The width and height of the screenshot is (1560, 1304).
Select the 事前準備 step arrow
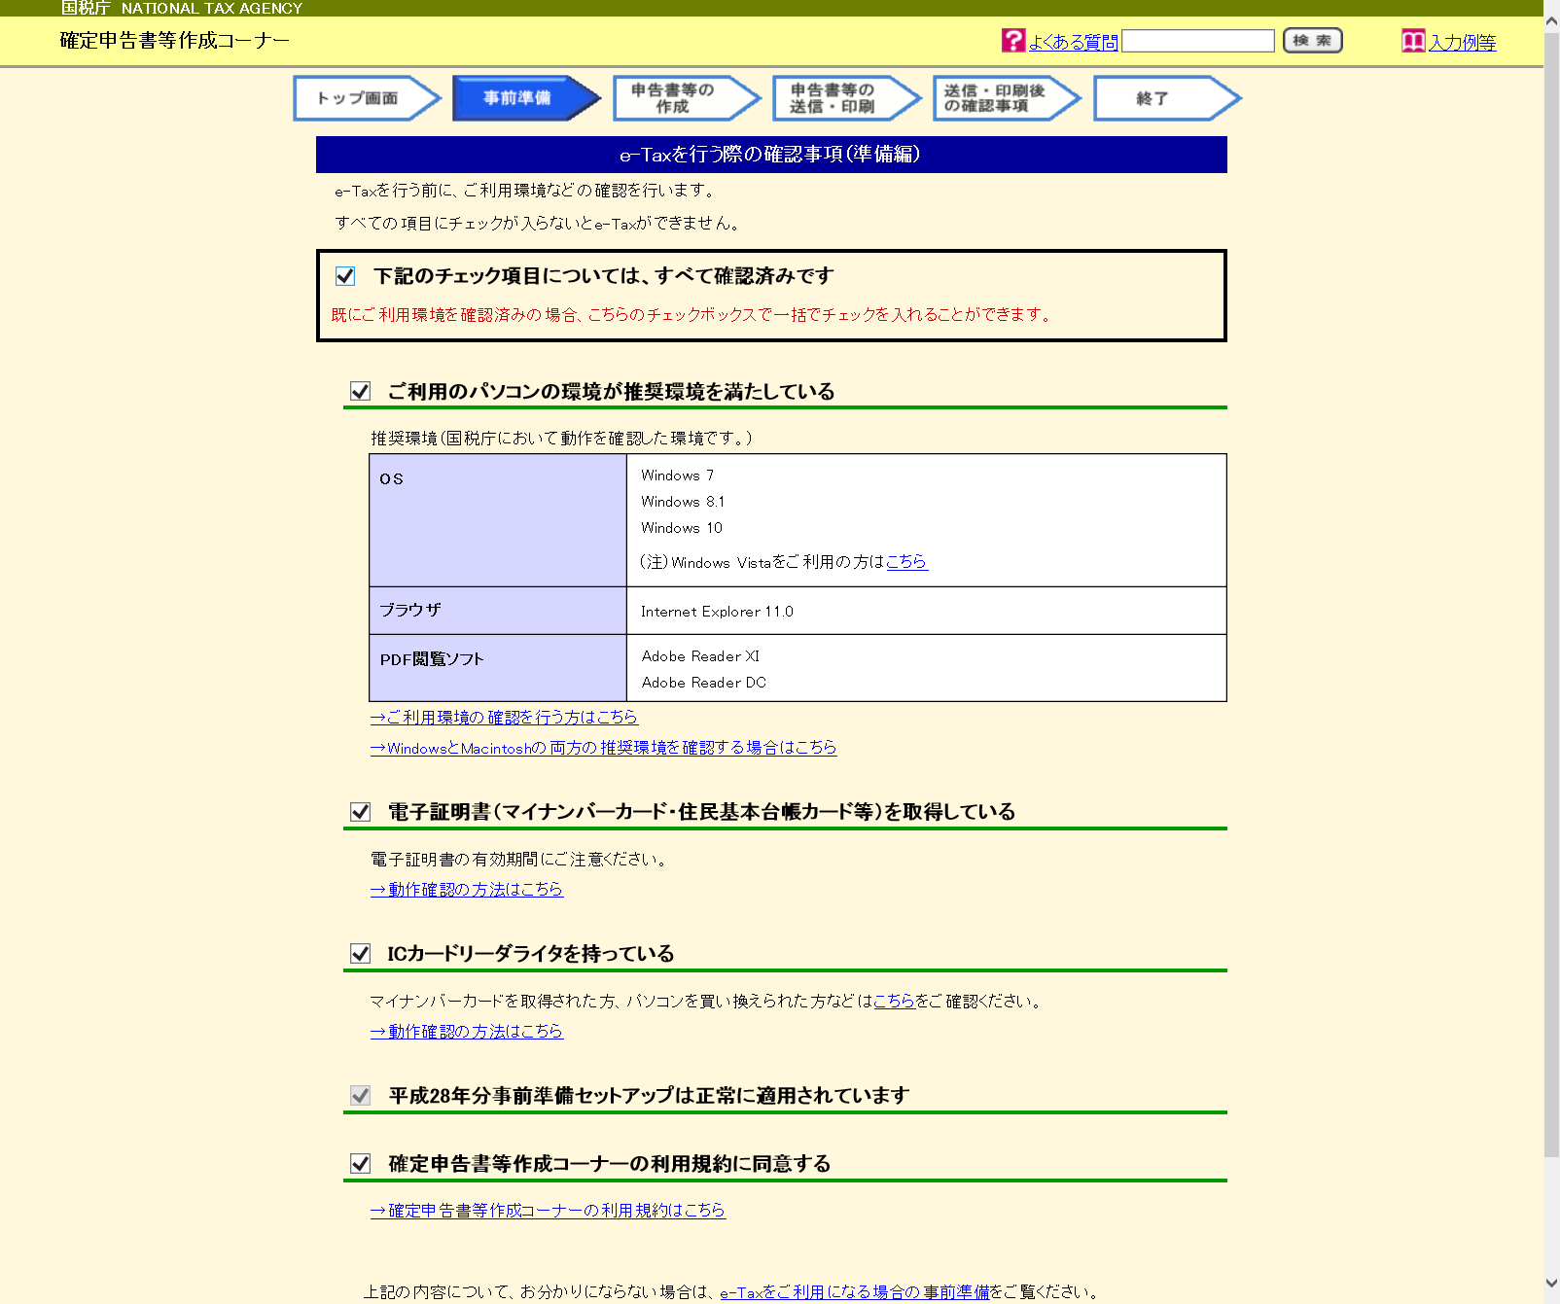526,98
